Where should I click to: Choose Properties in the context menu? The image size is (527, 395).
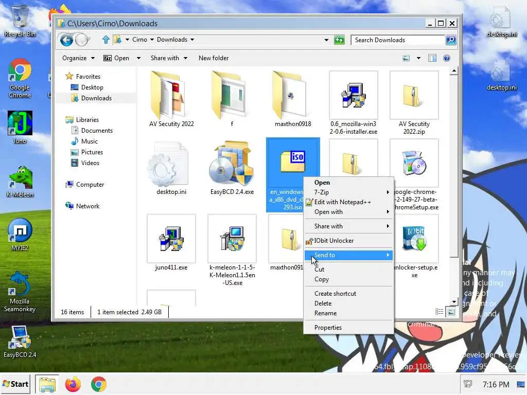348,328
